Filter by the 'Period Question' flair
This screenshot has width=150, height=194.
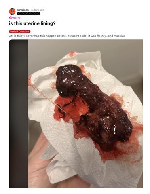[x=20, y=32]
